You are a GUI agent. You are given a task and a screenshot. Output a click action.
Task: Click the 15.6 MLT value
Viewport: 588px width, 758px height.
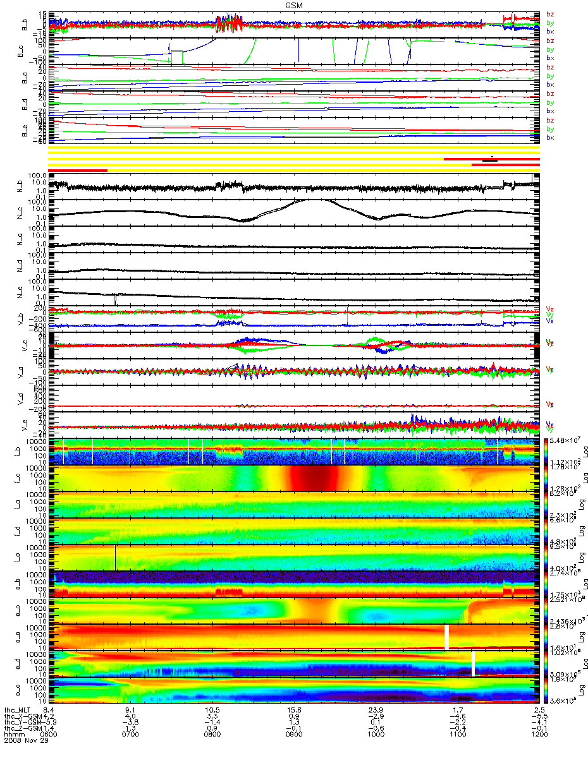coord(293,711)
